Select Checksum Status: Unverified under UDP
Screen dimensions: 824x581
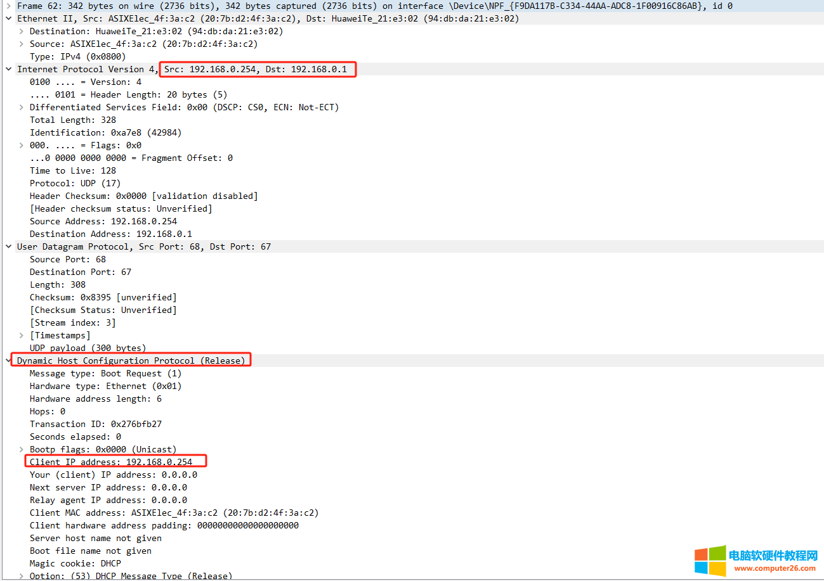[x=103, y=310]
